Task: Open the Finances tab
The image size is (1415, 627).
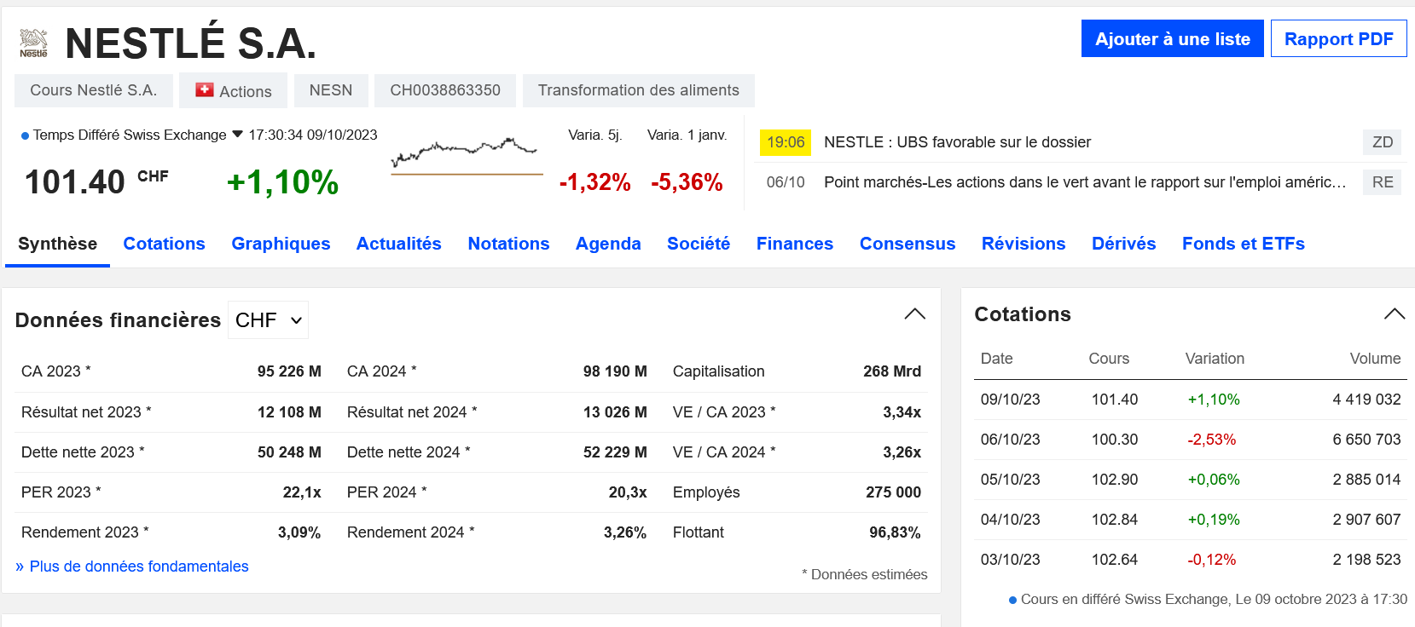Action: pyautogui.click(x=795, y=244)
